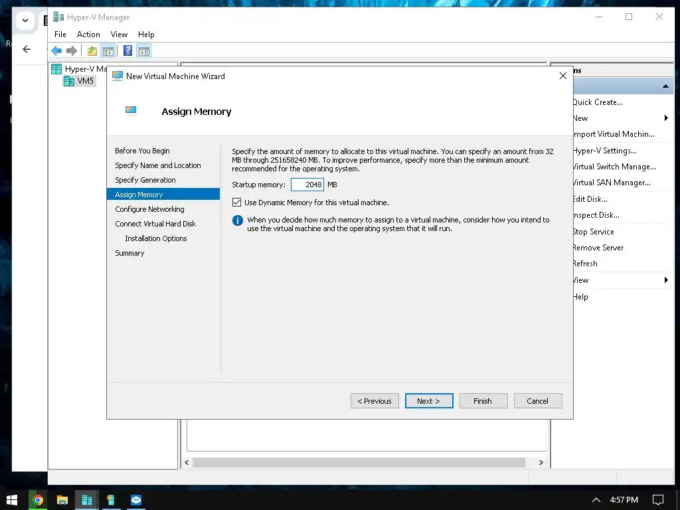Open Virtual Switch Manager action
The height and width of the screenshot is (510, 680).
click(614, 167)
